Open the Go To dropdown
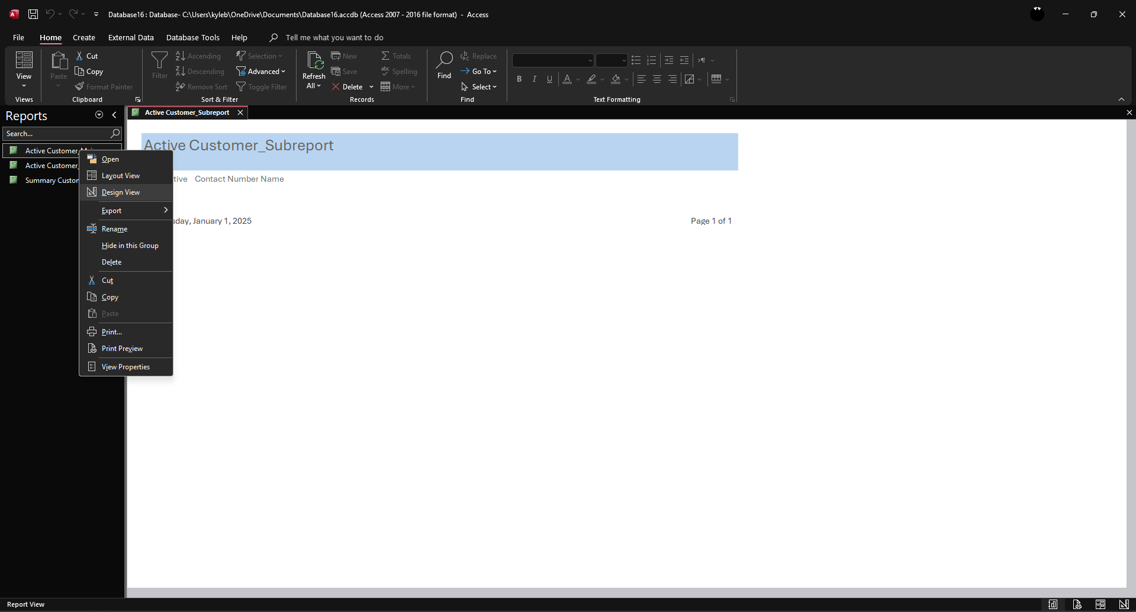 coord(478,72)
